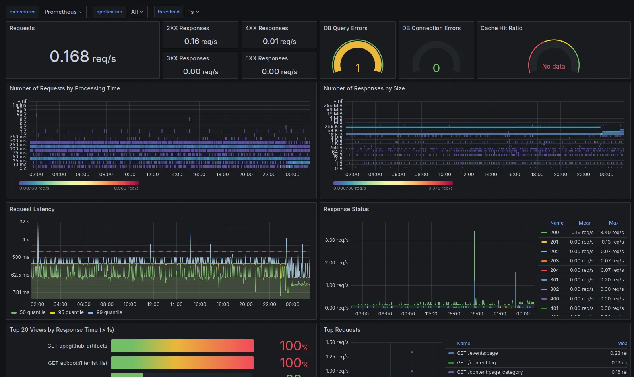Click the 95 quantile yellow legend marker

(52, 313)
